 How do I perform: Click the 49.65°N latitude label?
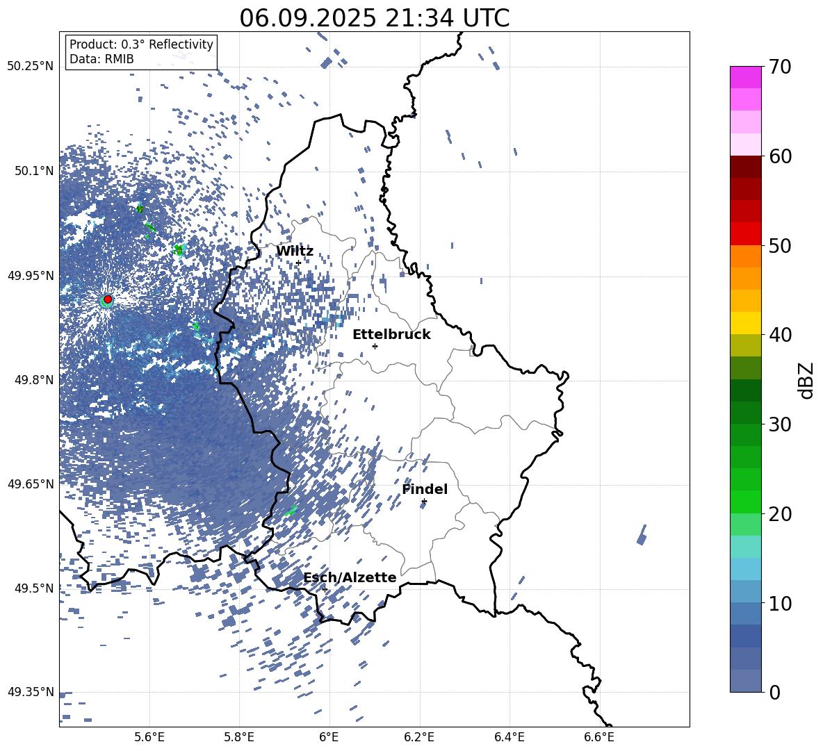pyautogui.click(x=31, y=484)
